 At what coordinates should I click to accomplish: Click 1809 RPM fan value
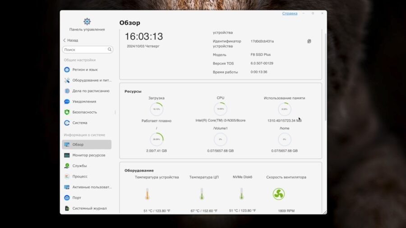pyautogui.click(x=286, y=211)
